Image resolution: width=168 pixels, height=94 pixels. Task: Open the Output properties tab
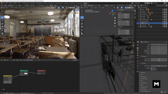click(138, 50)
